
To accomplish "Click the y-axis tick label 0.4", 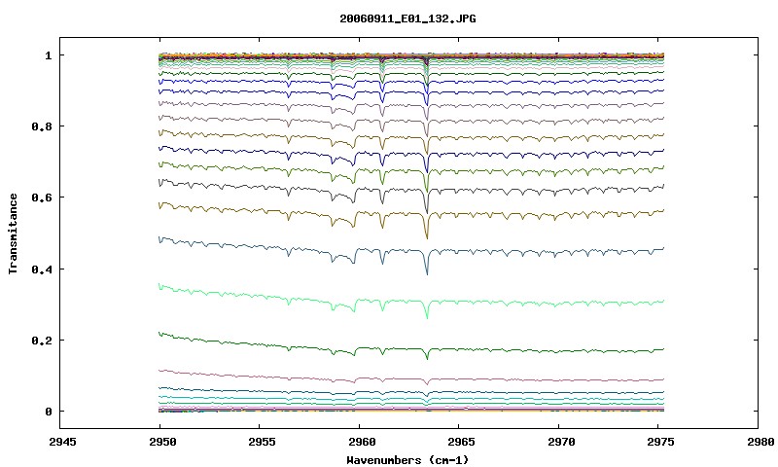I will pos(42,269).
